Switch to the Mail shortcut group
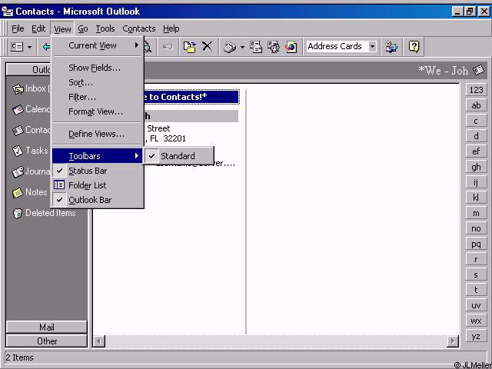 (47, 327)
